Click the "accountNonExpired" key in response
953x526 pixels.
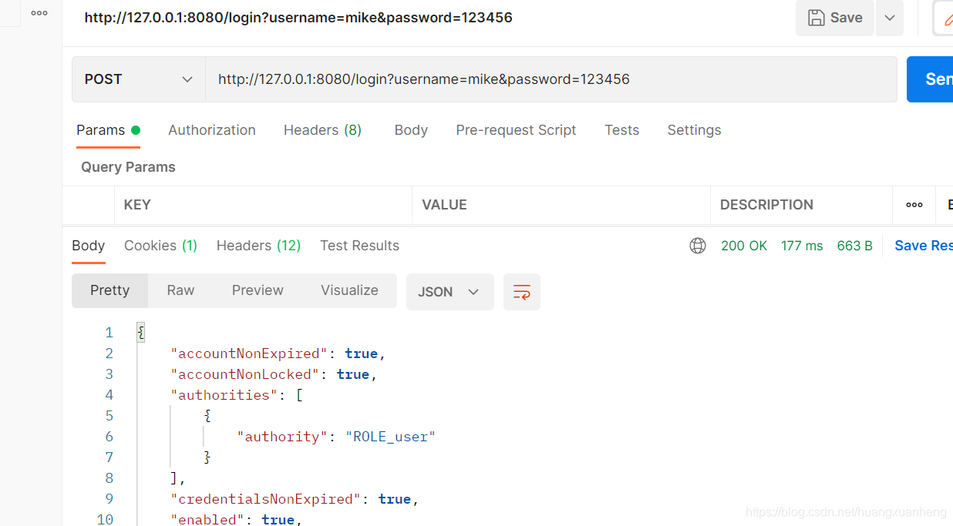pos(250,353)
